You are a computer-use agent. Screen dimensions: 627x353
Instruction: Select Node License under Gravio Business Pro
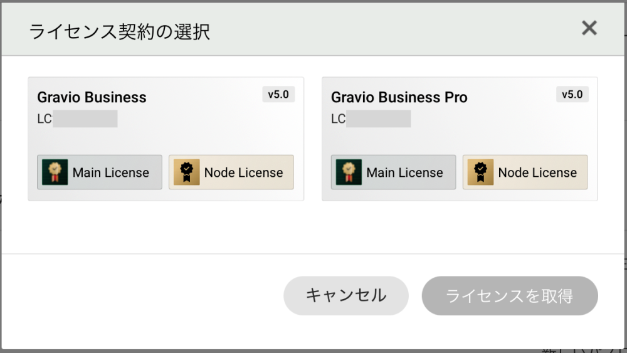525,172
